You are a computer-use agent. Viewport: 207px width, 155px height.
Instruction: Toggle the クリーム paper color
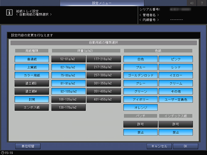click(176, 83)
